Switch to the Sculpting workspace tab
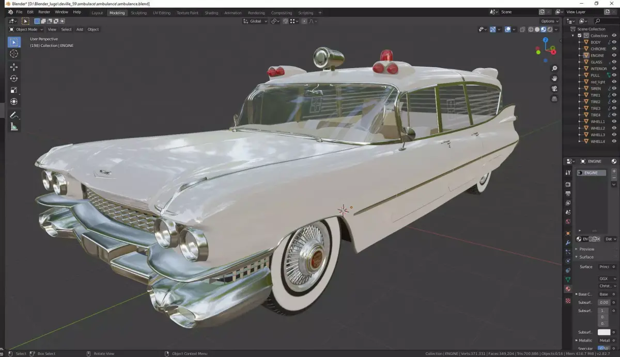Image resolution: width=620 pixels, height=357 pixels. point(138,13)
